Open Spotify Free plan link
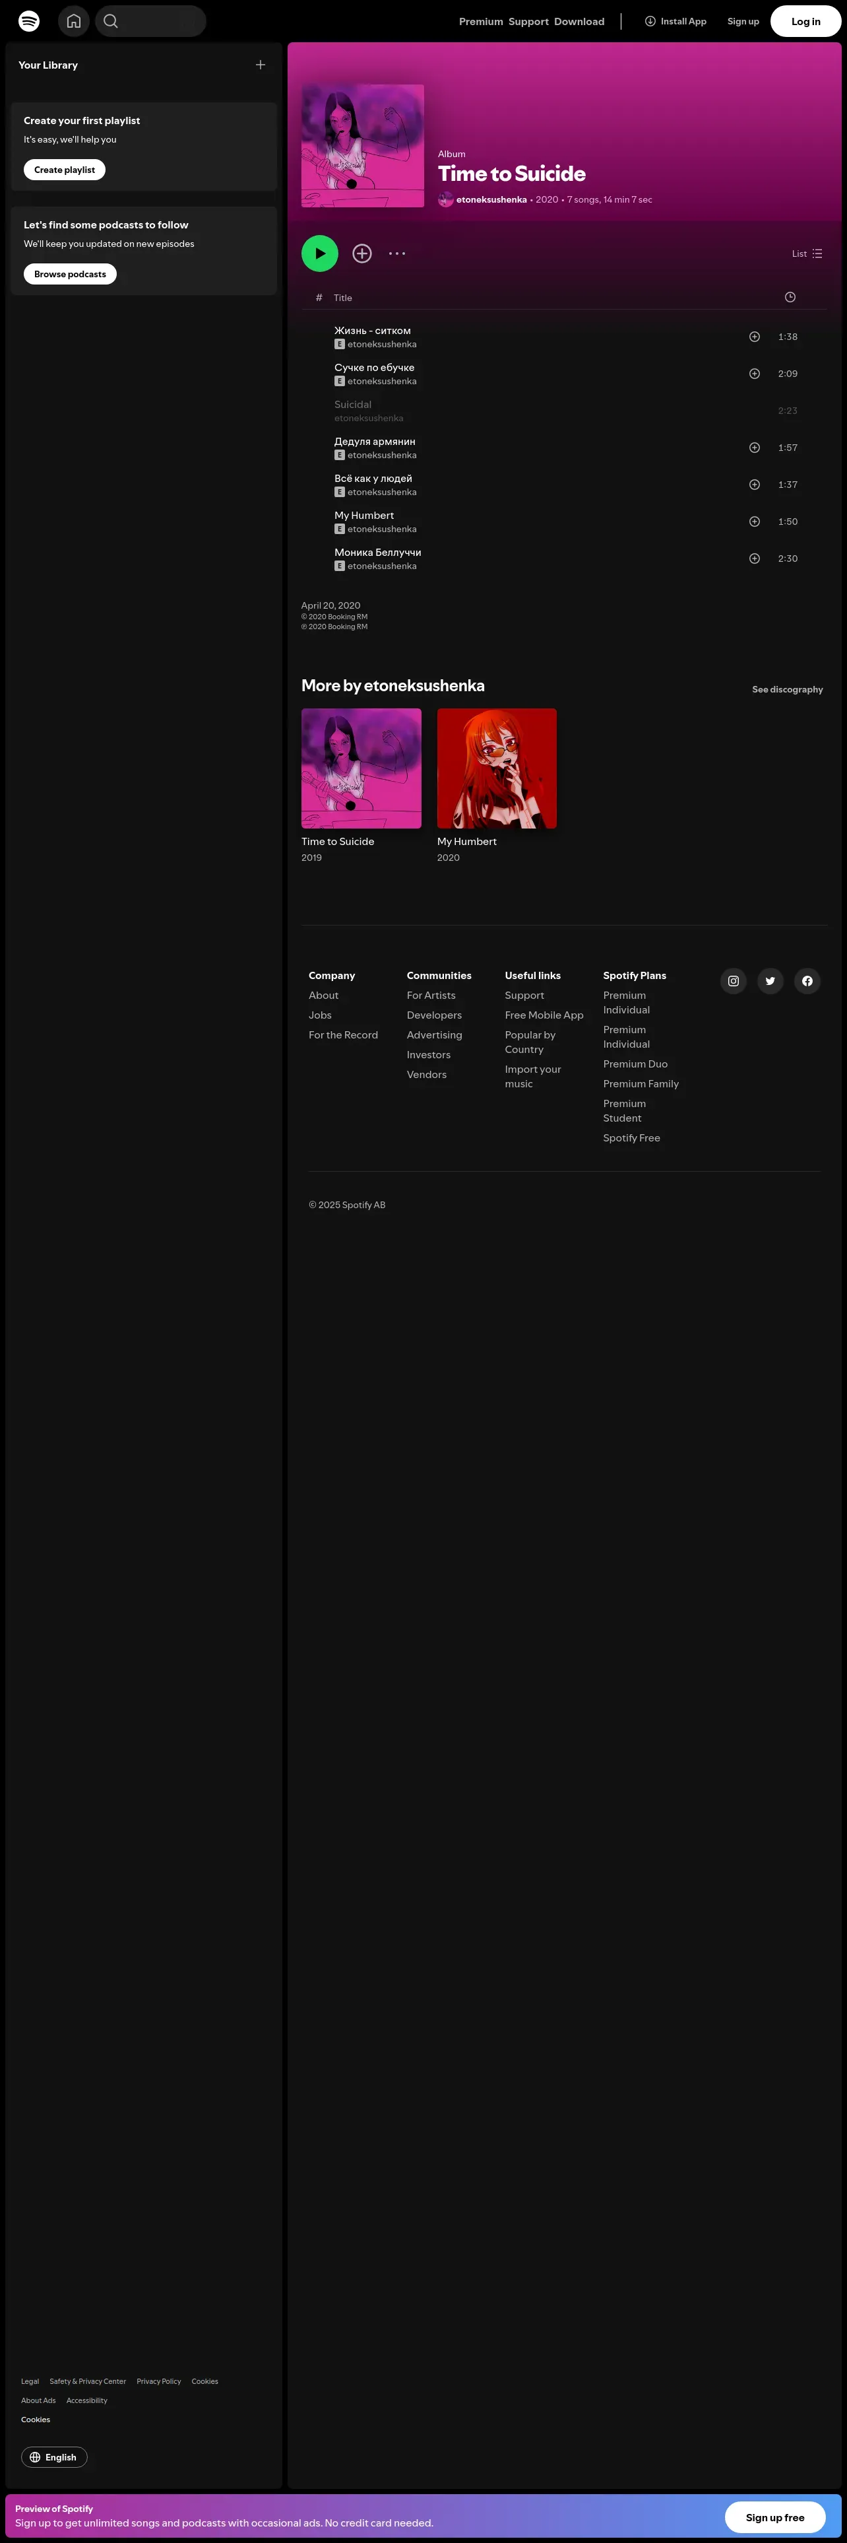 pyautogui.click(x=632, y=1138)
